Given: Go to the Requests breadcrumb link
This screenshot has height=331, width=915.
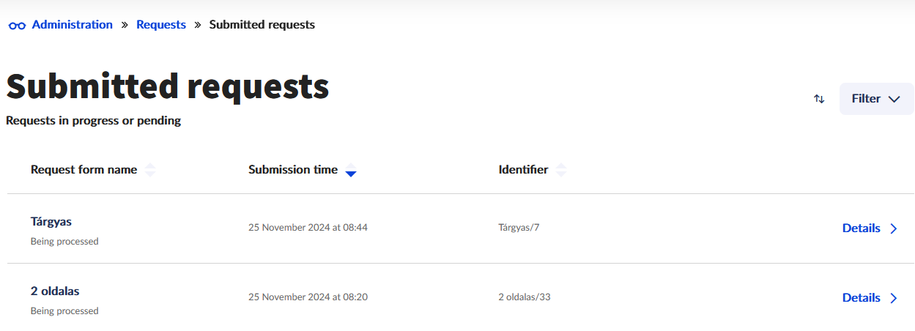Looking at the screenshot, I should click(x=161, y=25).
